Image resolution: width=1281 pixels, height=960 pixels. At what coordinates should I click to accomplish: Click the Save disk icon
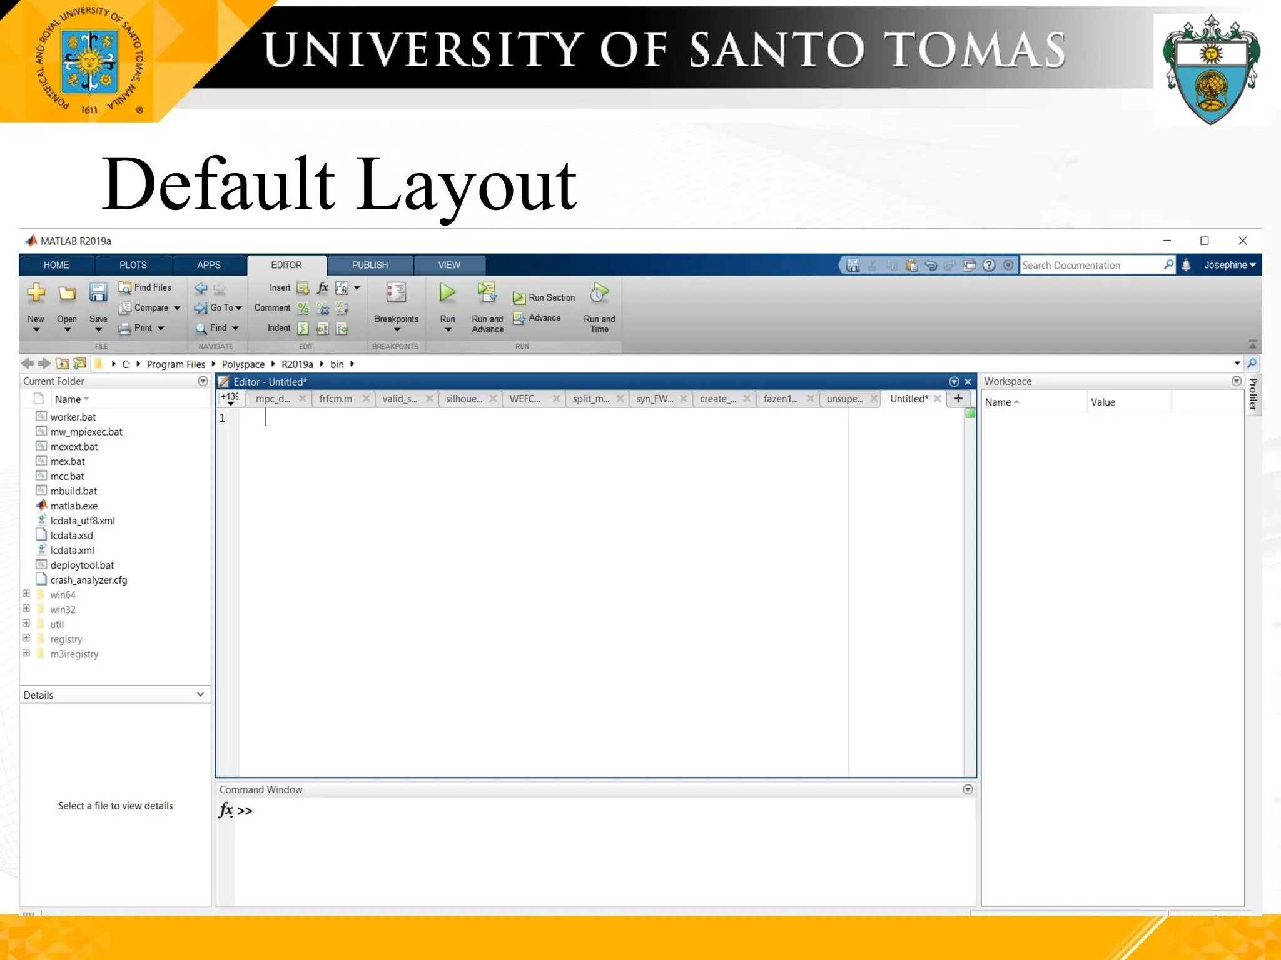pos(98,292)
